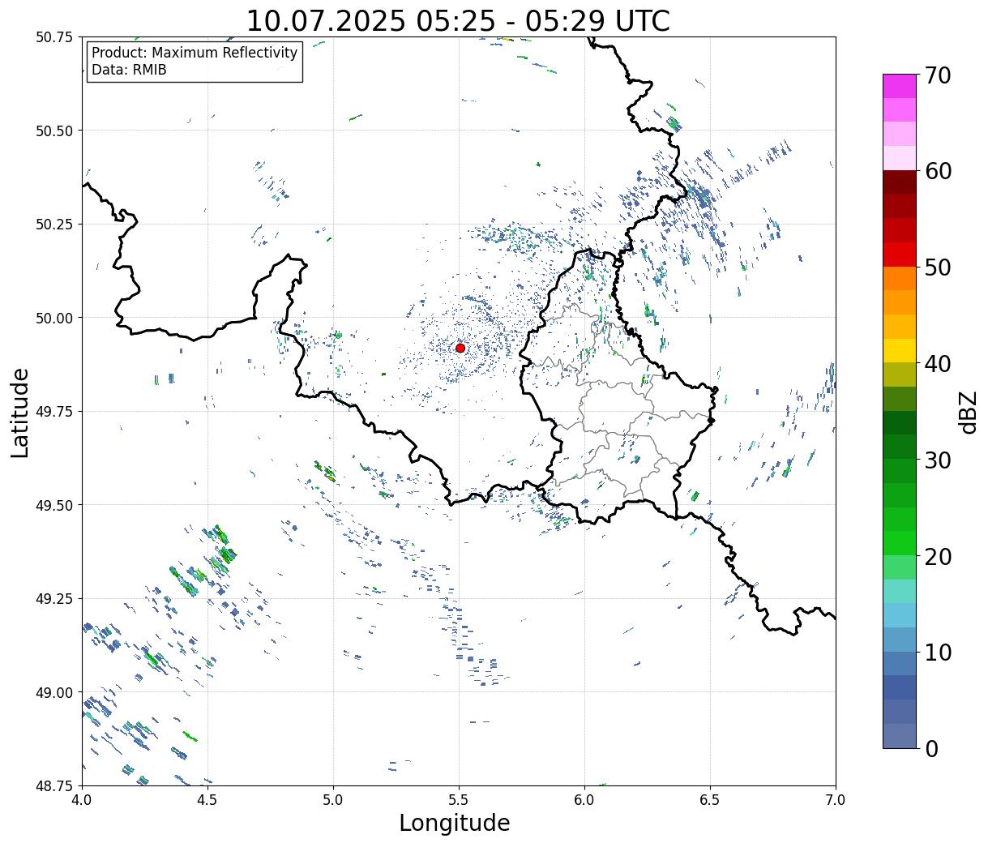988x843 pixels.
Task: Click the red radar location marker
Action: tap(460, 348)
